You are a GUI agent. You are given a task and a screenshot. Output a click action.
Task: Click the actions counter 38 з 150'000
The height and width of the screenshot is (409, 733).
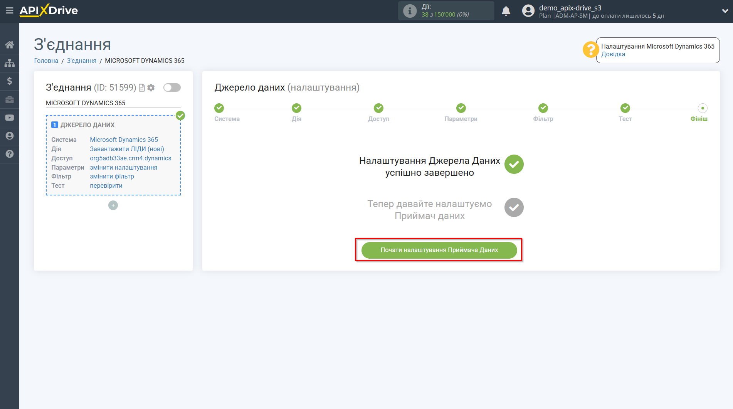point(445,15)
